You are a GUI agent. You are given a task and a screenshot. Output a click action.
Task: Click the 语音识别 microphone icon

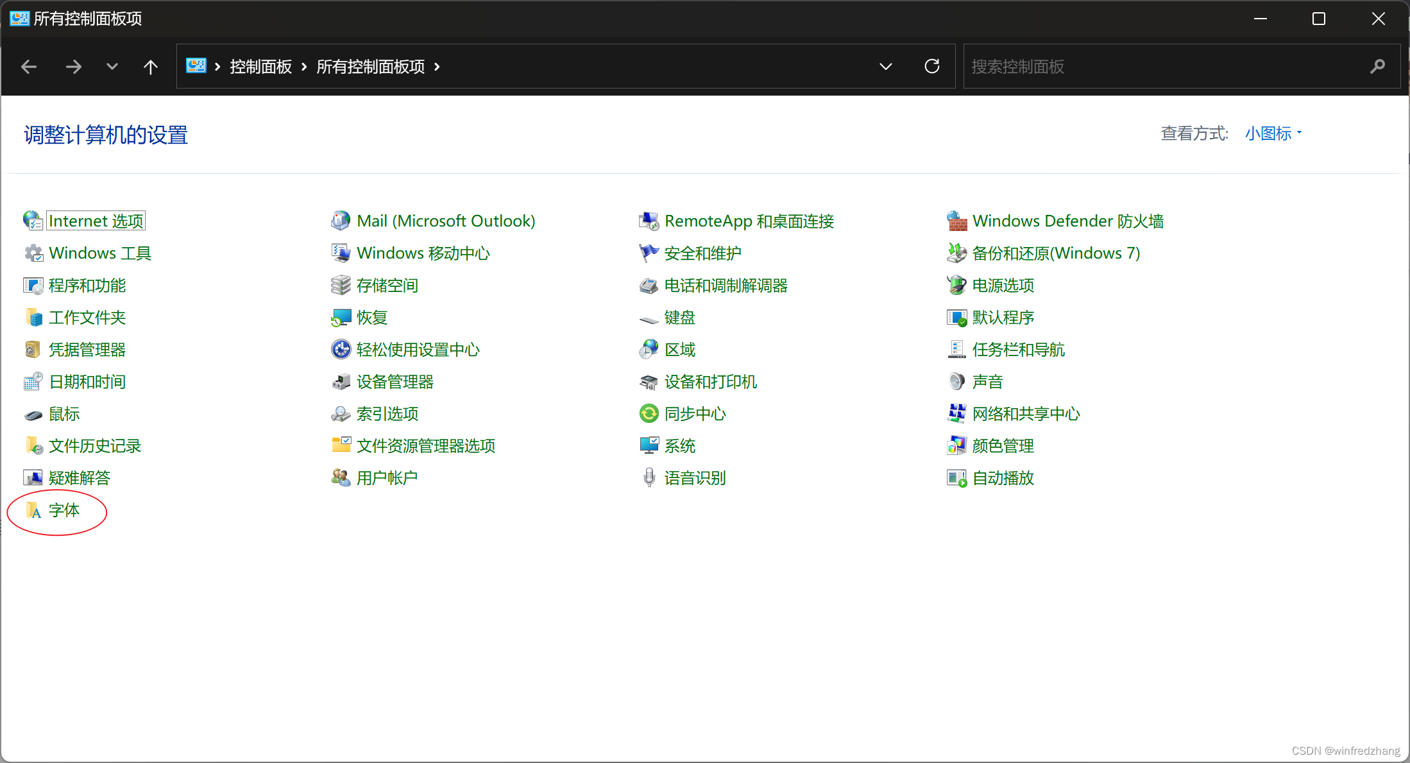(x=649, y=478)
